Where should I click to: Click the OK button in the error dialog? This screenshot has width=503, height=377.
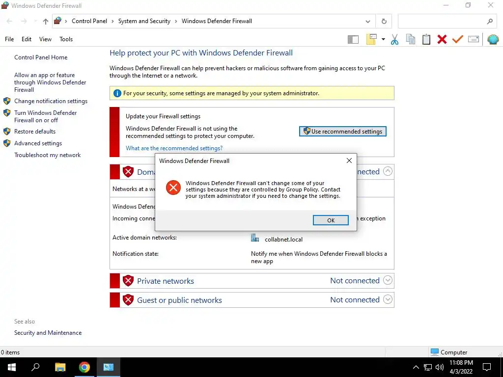point(331,220)
